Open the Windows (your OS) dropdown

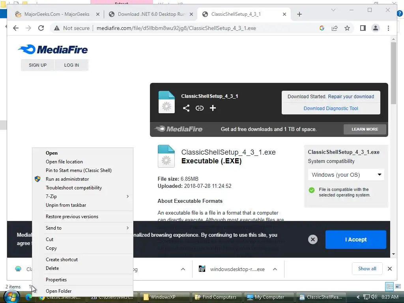click(x=346, y=175)
